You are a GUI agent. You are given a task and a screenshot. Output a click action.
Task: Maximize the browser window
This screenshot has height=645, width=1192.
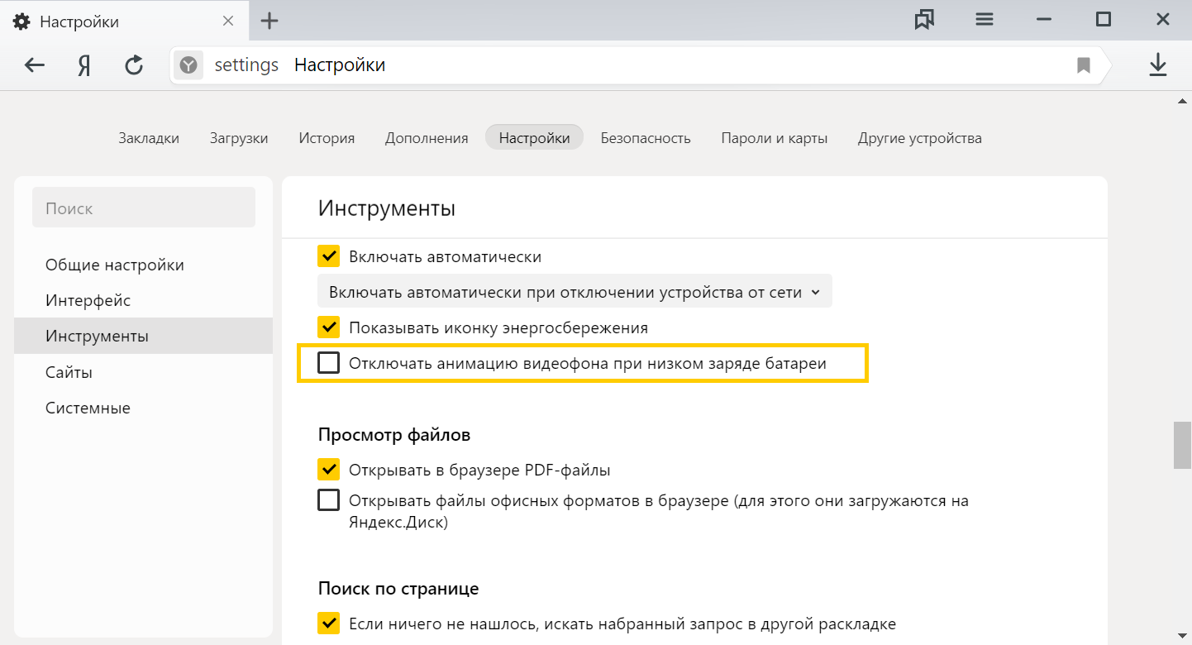coord(1103,20)
